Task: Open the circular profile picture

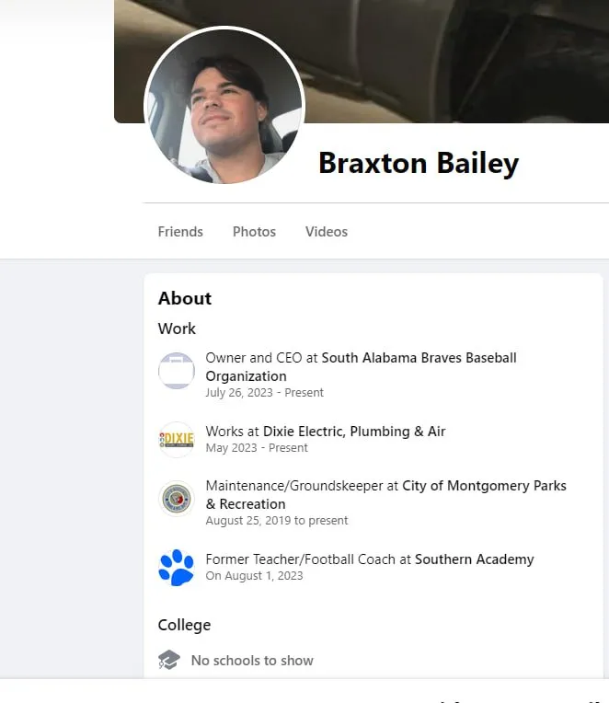Action: (x=224, y=106)
